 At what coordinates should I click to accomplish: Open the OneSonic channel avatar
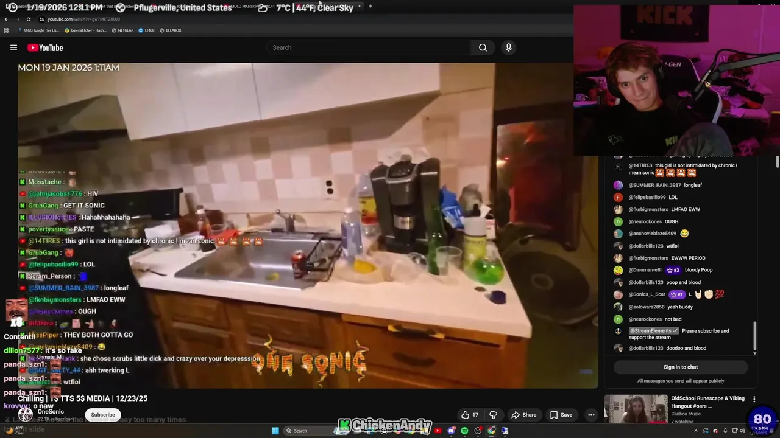25,415
